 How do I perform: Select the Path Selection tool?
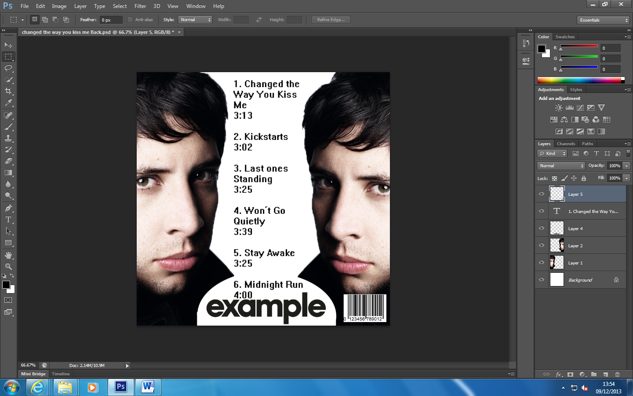(x=8, y=231)
